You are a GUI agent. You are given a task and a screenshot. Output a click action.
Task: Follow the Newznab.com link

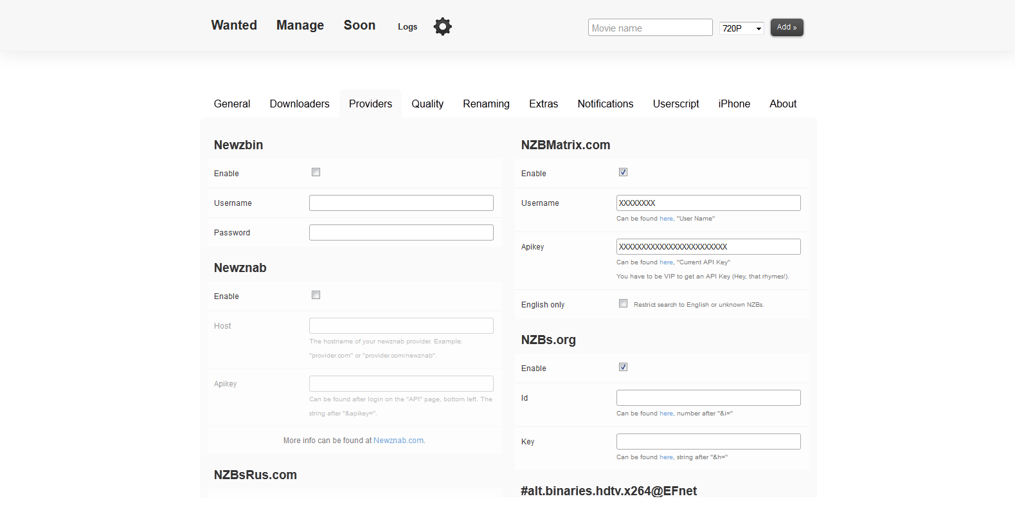tap(399, 441)
